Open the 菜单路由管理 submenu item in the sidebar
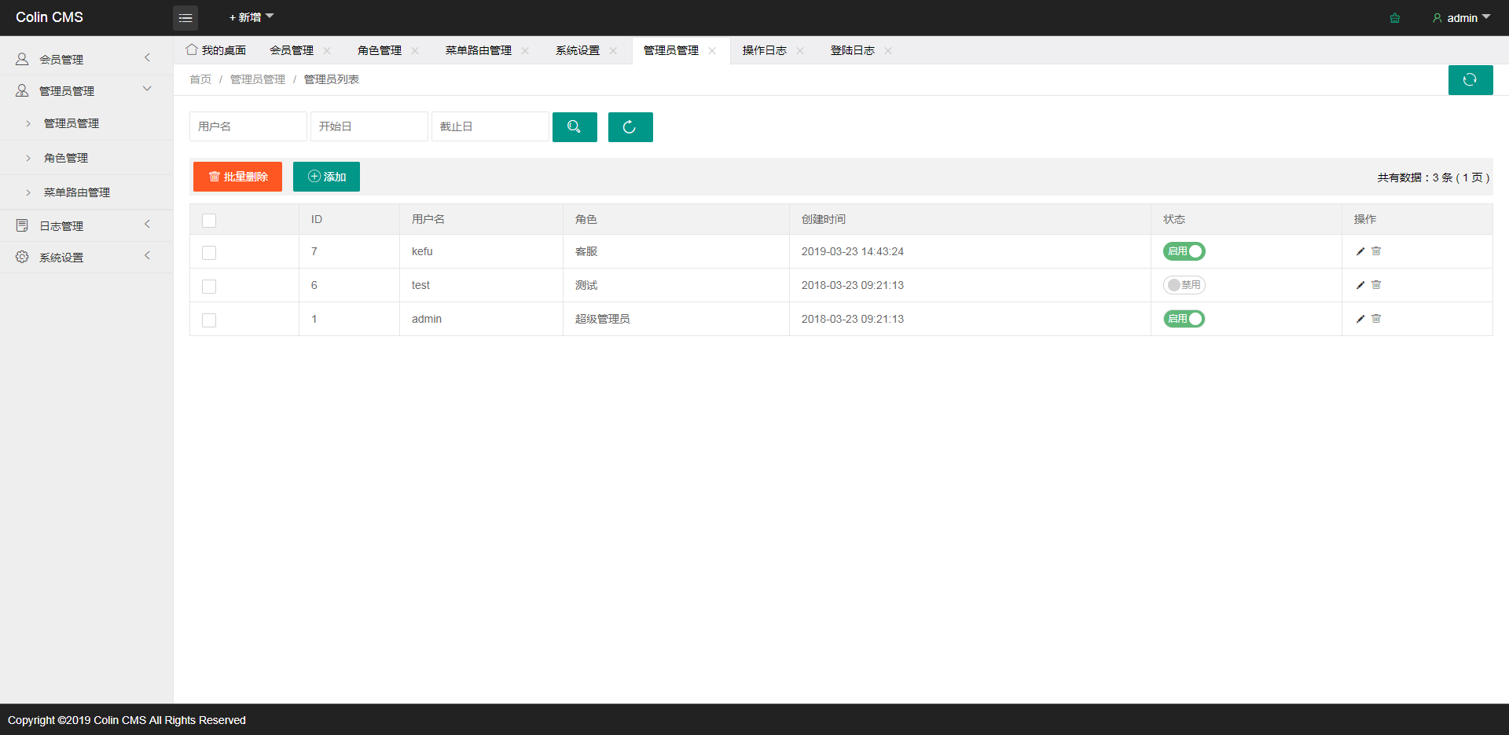 point(86,192)
